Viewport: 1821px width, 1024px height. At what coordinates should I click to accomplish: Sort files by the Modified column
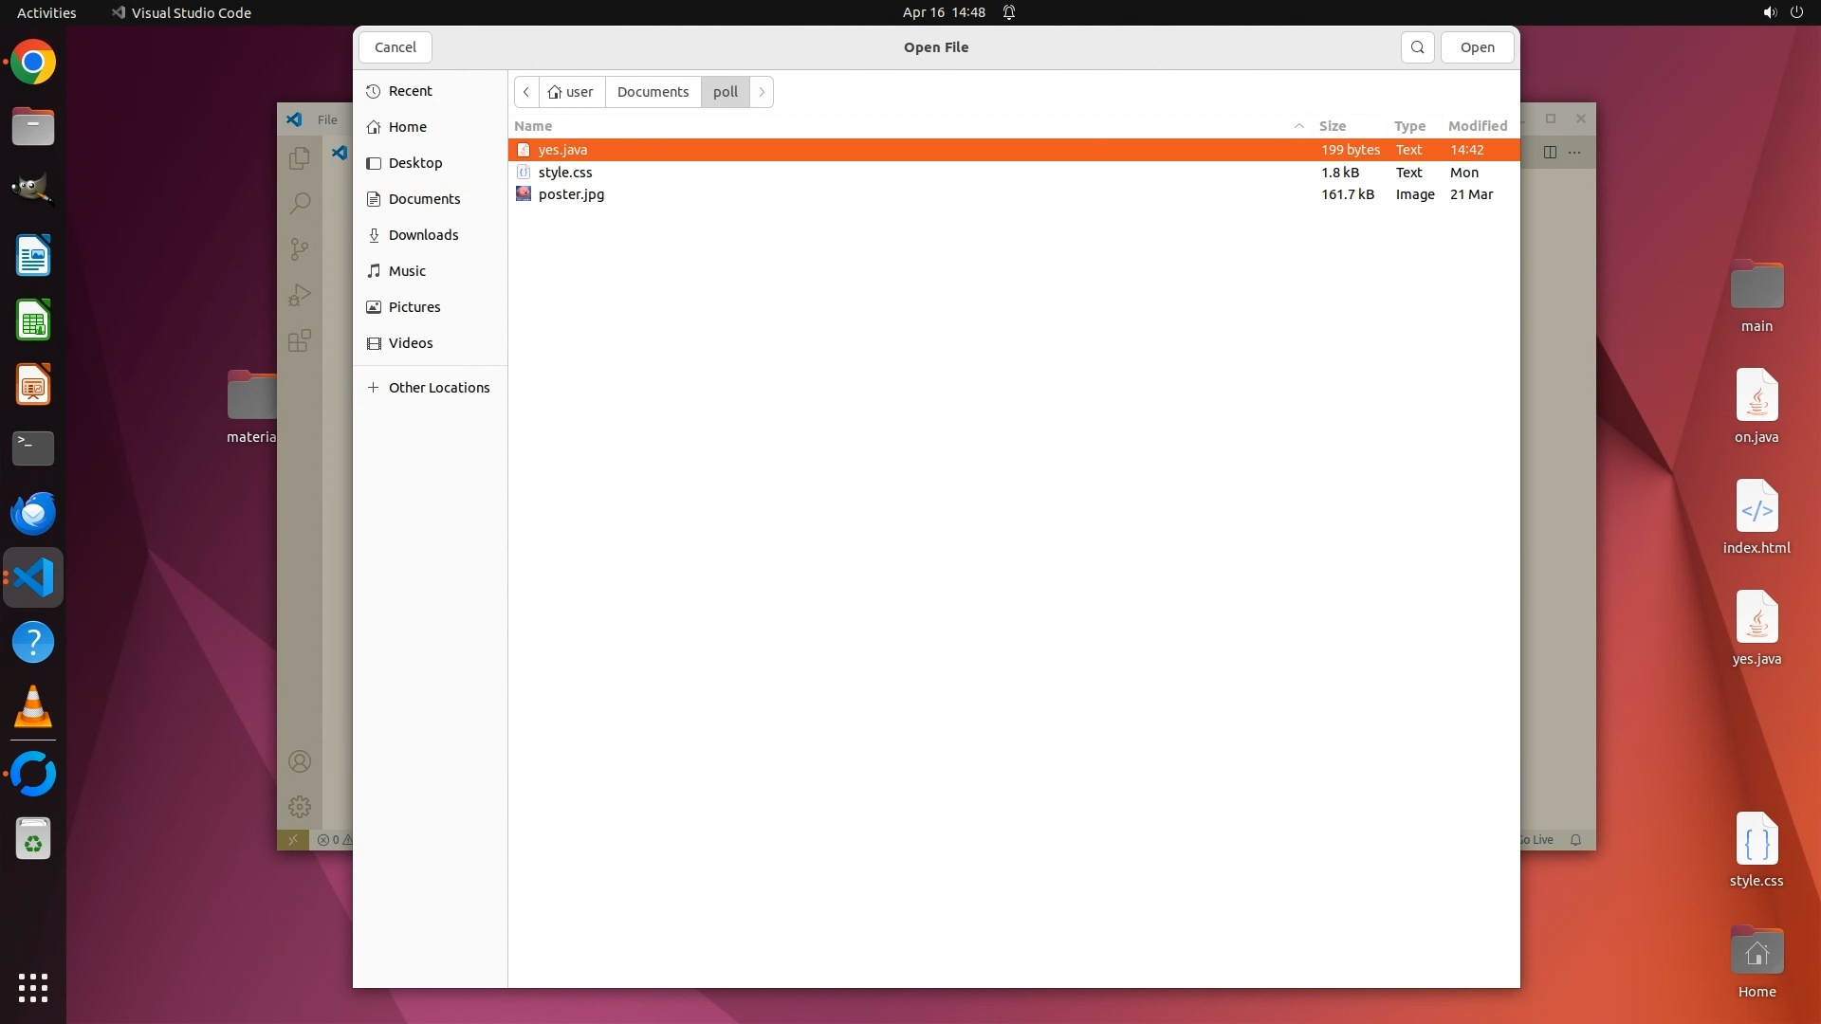click(x=1477, y=126)
